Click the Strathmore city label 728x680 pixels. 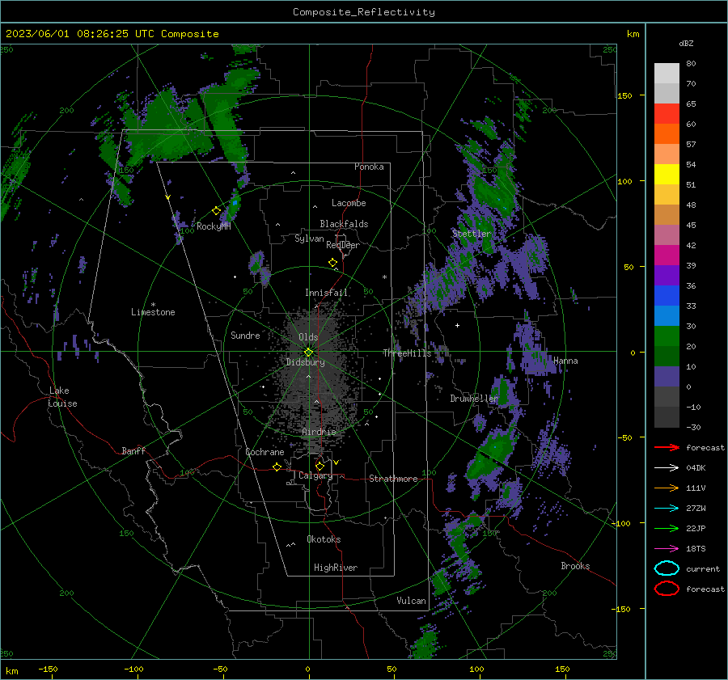point(393,479)
